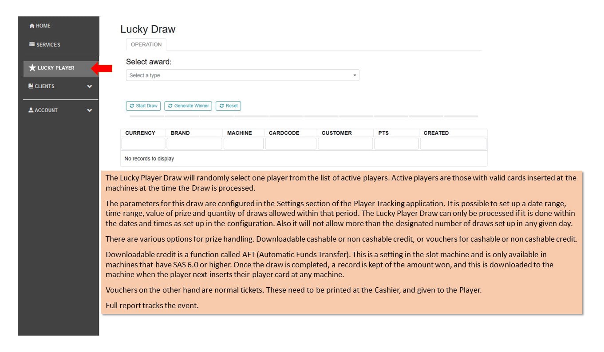Expand the Clients menu chevron
Image resolution: width=604 pixels, height=352 pixels.
tap(89, 86)
